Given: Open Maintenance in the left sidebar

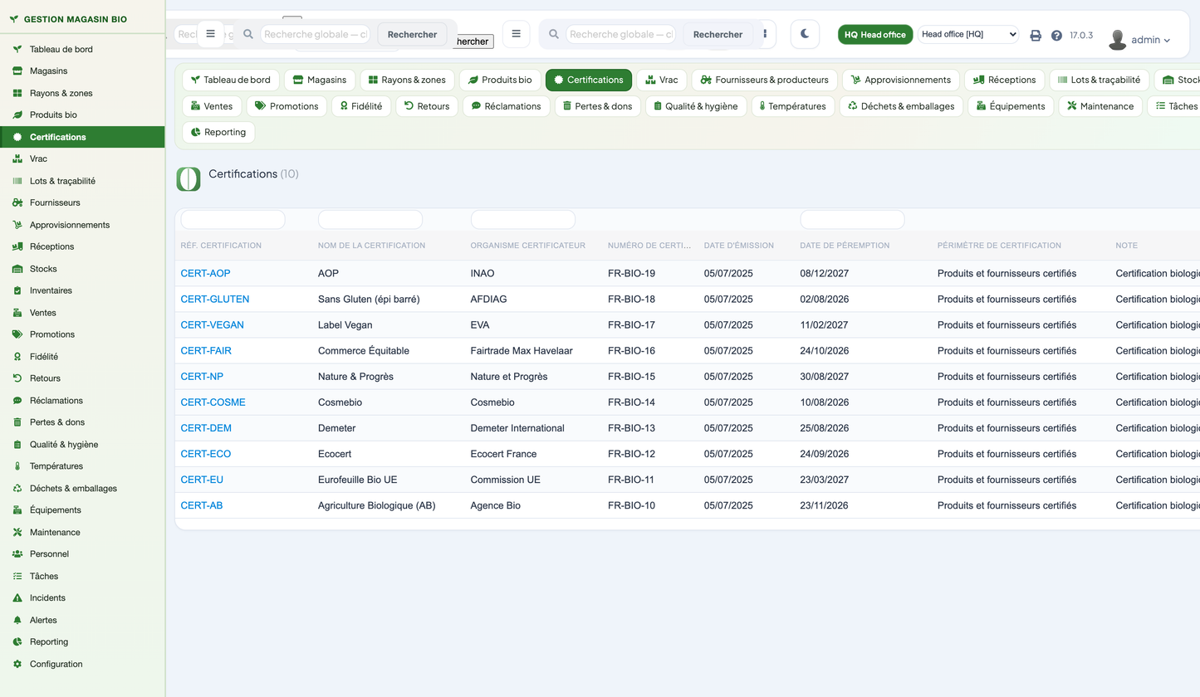Looking at the screenshot, I should (82, 533).
